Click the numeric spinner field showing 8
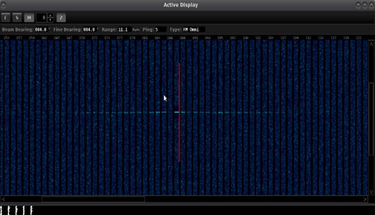Screen dimensions: 375x215 (x=42, y=18)
